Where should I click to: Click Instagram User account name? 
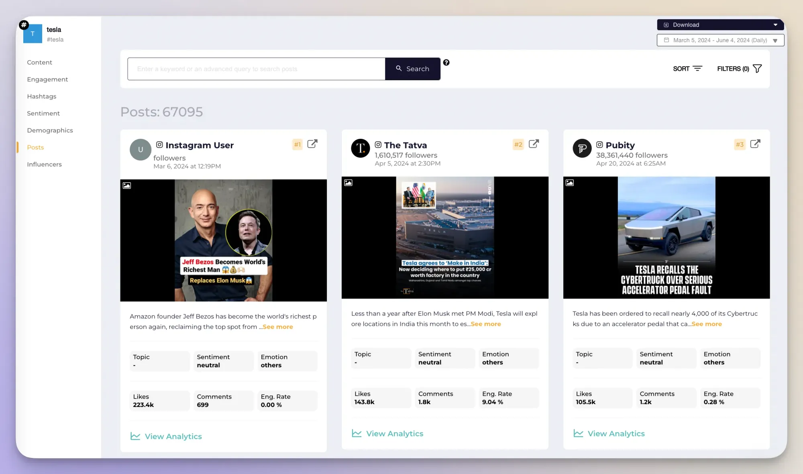pos(200,145)
